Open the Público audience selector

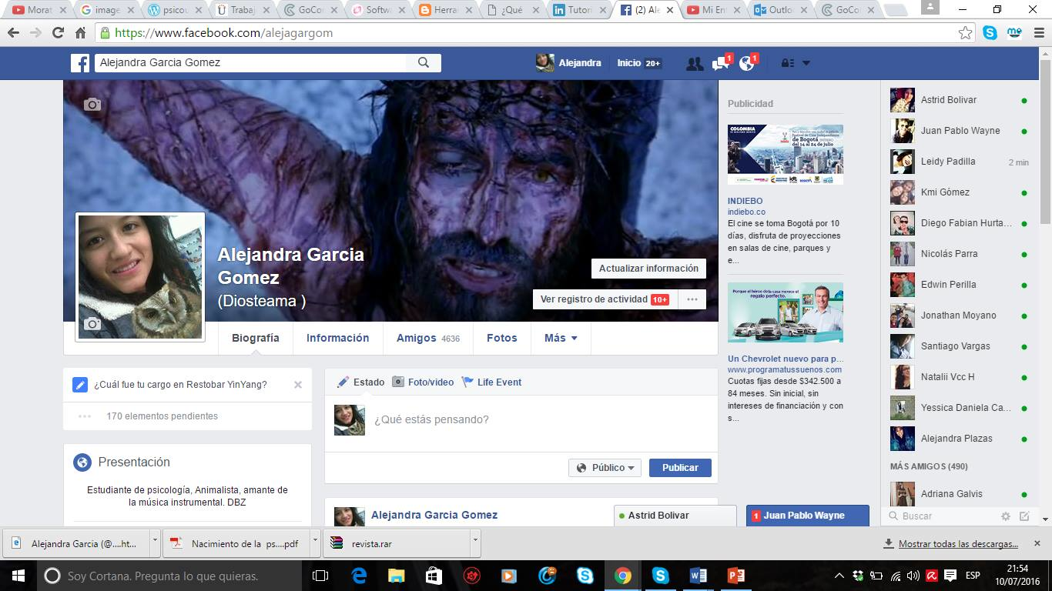(605, 468)
